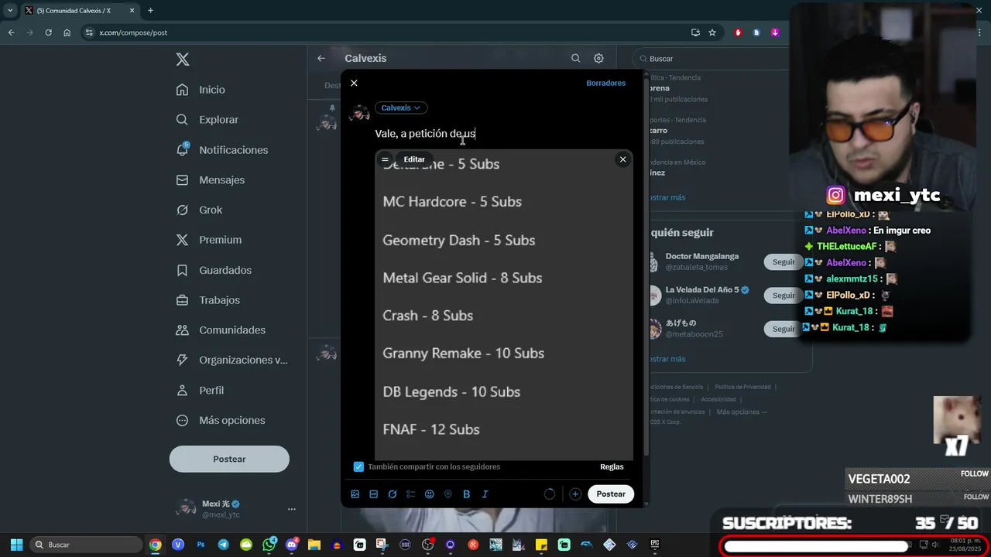
Task: Edit the attached image
Action: tap(414, 159)
